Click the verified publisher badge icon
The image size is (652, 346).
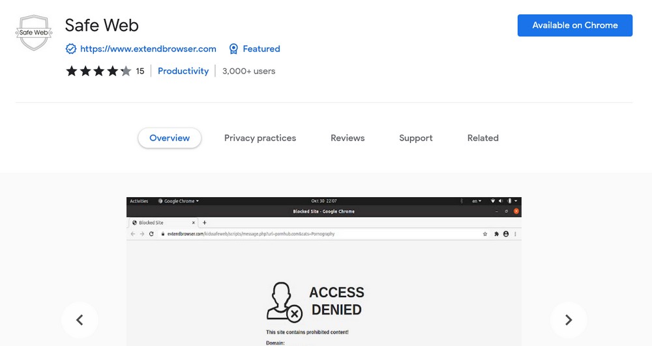click(x=71, y=49)
